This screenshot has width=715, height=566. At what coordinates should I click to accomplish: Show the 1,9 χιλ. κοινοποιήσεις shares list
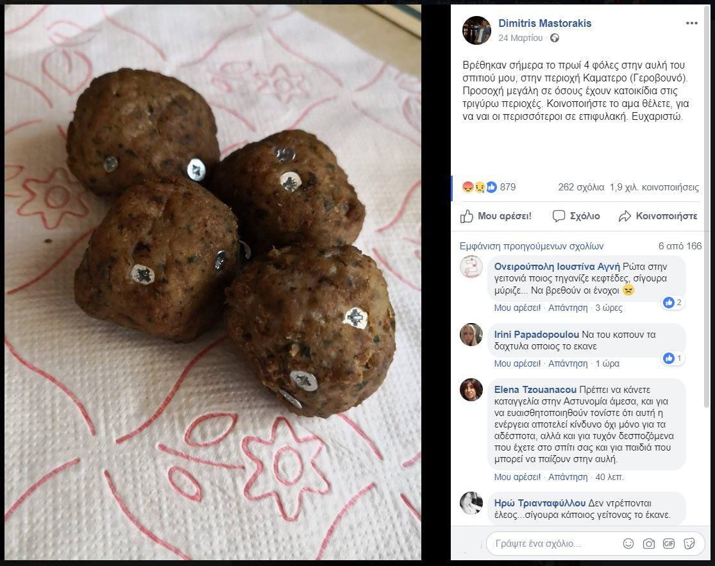point(654,187)
